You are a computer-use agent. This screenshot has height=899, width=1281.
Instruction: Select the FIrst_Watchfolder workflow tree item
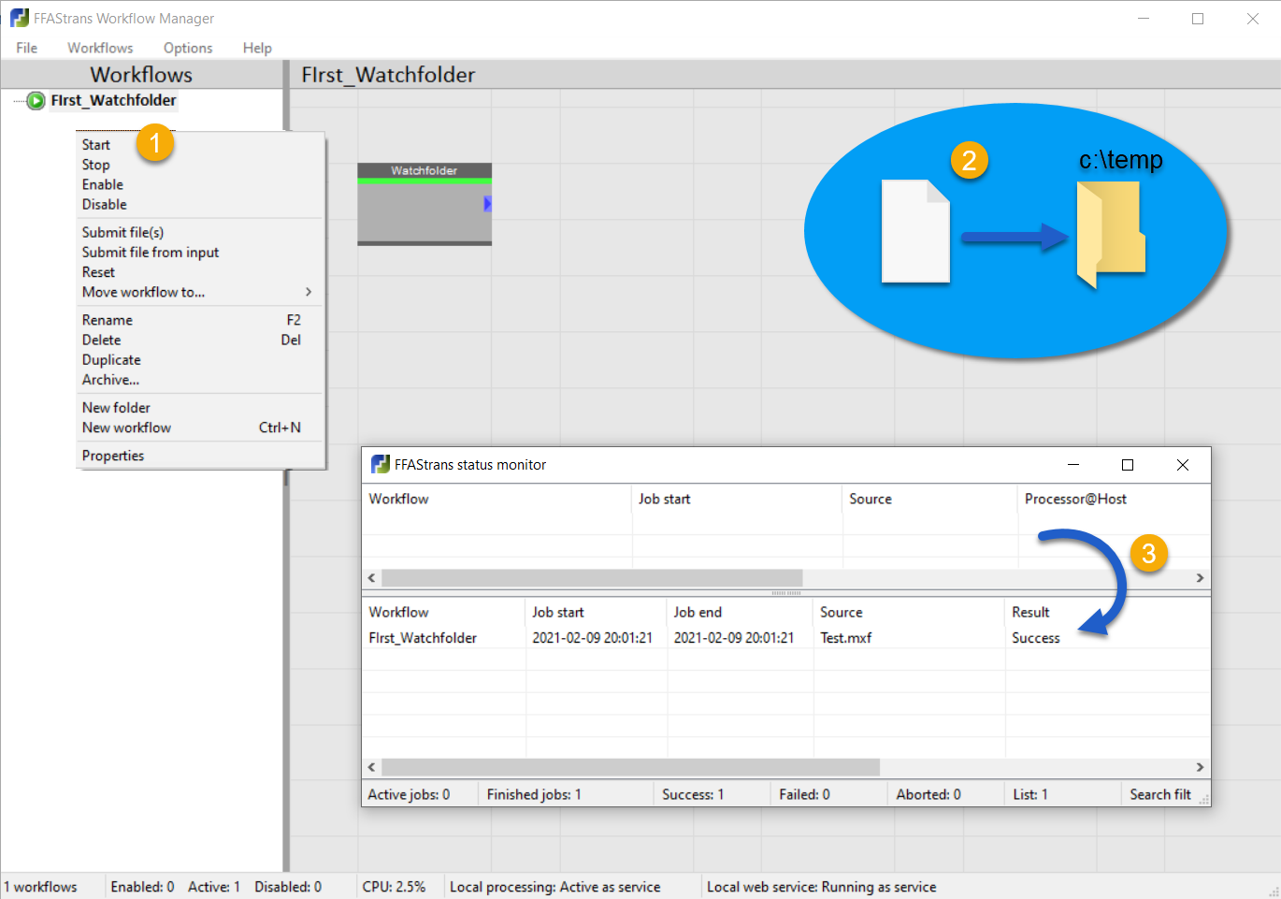click(113, 101)
